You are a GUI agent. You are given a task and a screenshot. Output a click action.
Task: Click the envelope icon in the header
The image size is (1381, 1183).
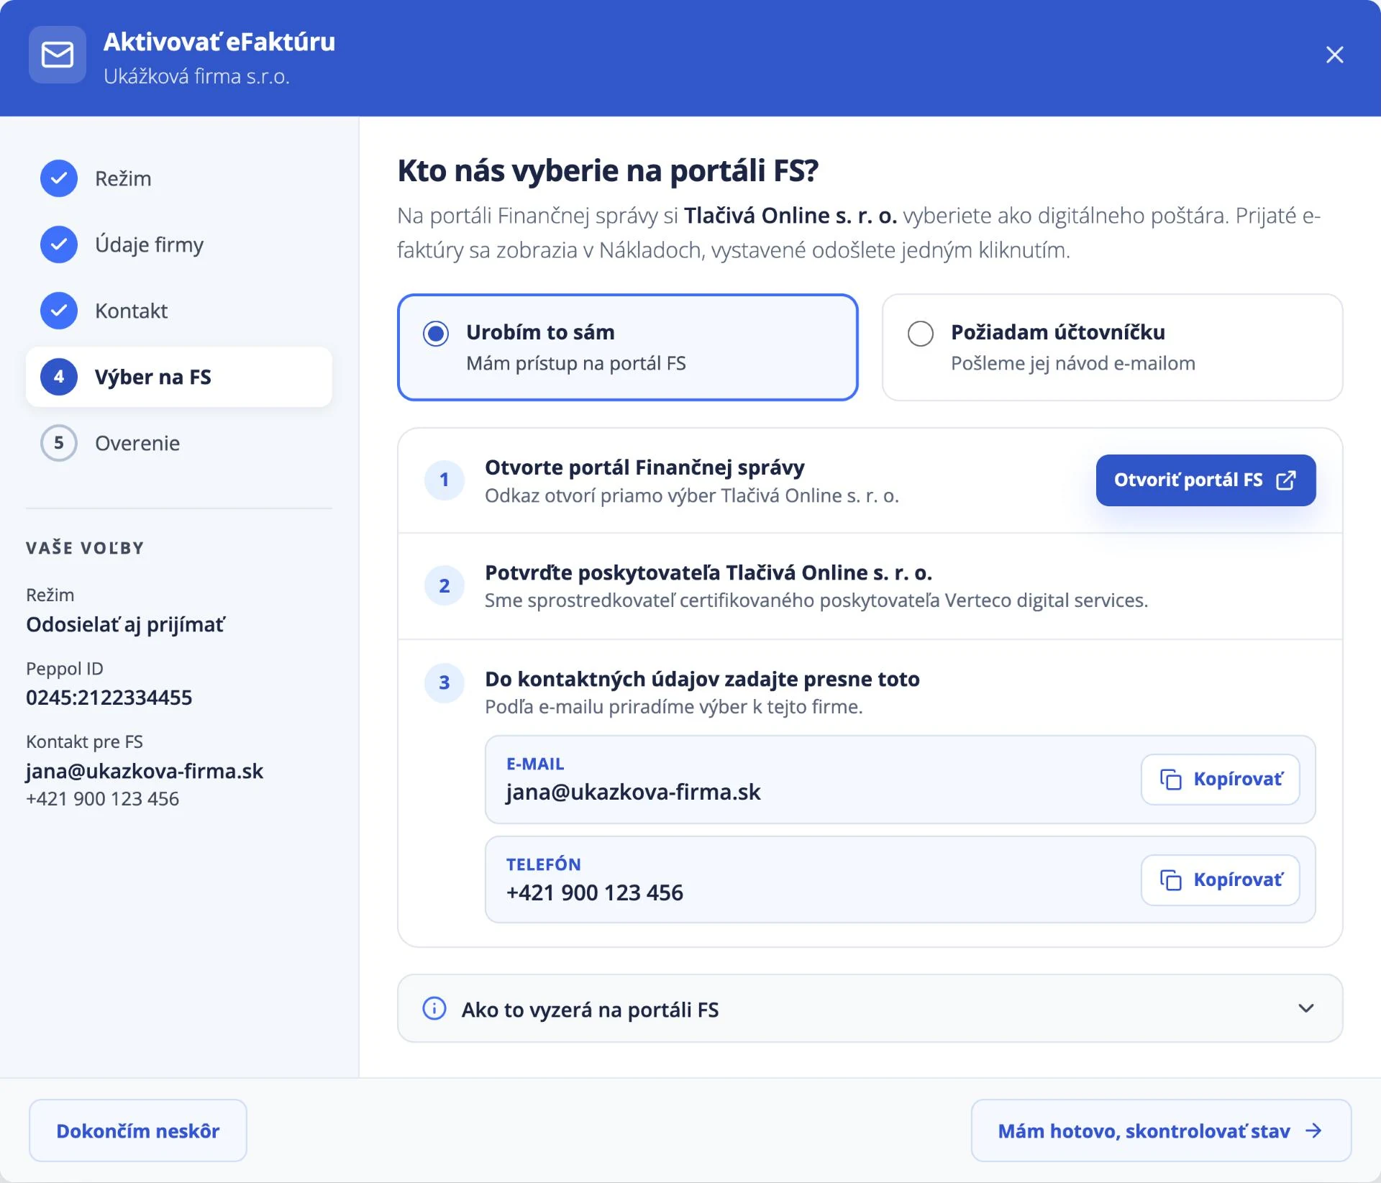coord(58,55)
